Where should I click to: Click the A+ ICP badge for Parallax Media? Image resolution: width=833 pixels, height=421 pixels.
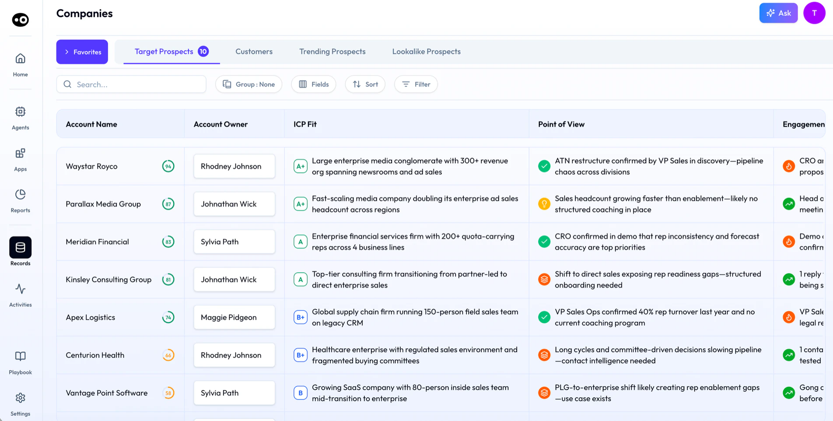(x=301, y=204)
